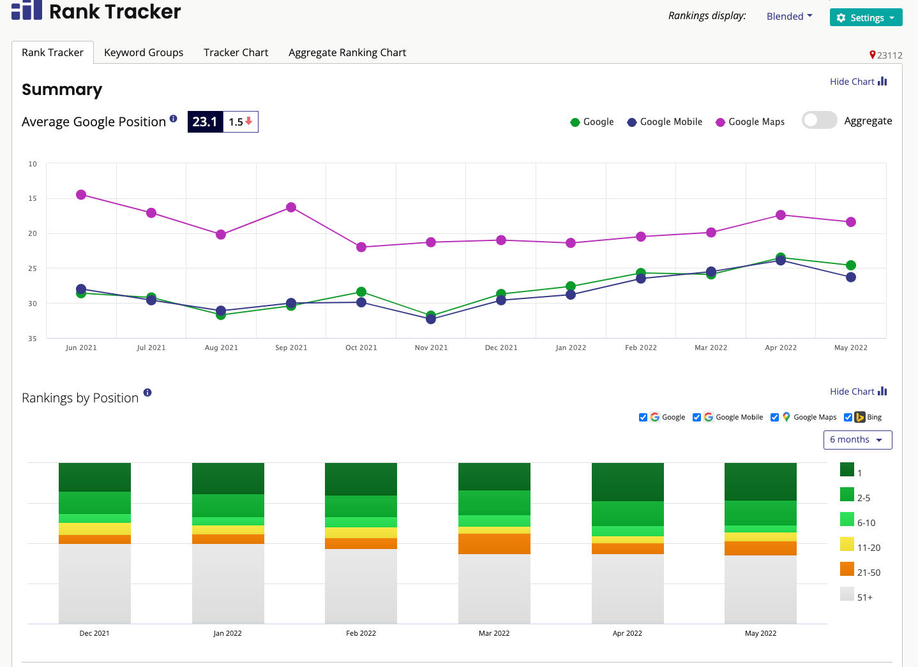The height and width of the screenshot is (667, 918).
Task: Click Google Maps data point for Sep 2021
Action: [291, 207]
